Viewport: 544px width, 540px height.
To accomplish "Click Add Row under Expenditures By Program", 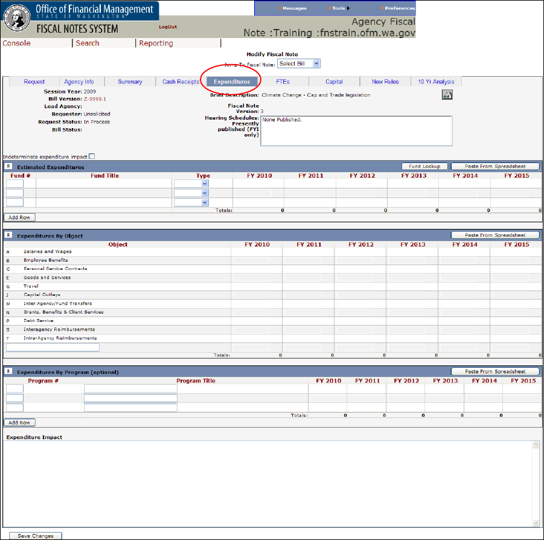I will coord(19,422).
